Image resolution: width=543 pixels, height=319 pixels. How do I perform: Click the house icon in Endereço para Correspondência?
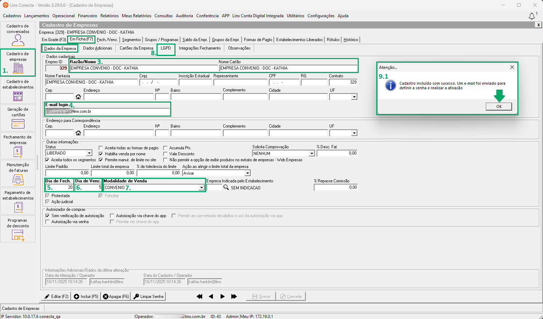click(x=78, y=133)
